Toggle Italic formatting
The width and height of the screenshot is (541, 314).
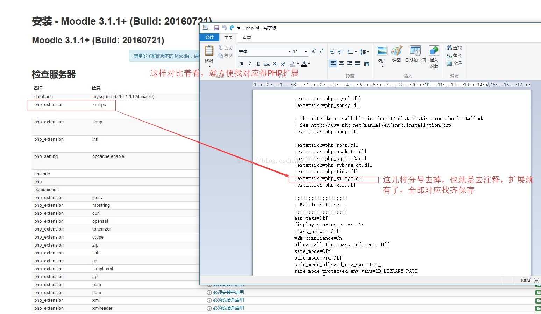click(250, 64)
